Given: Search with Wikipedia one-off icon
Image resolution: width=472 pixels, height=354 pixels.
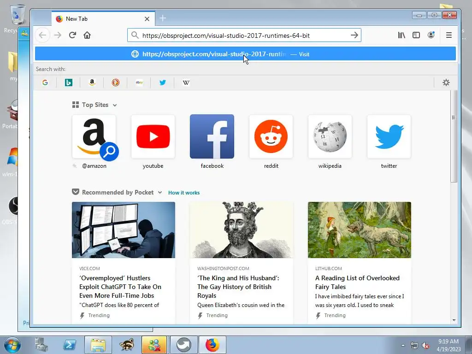Looking at the screenshot, I should pos(186,83).
